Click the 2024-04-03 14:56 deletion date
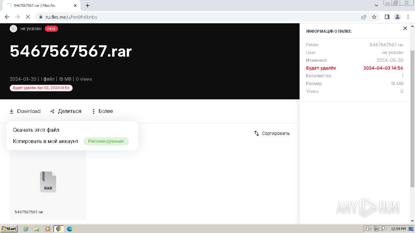 pos(383,68)
